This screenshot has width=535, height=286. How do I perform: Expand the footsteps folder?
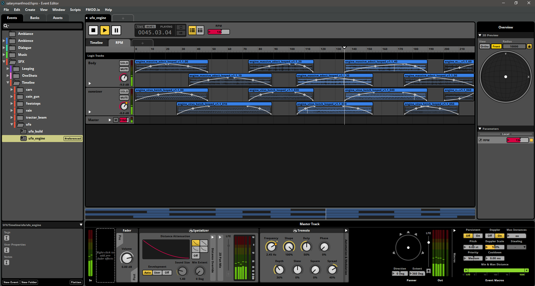(12, 104)
